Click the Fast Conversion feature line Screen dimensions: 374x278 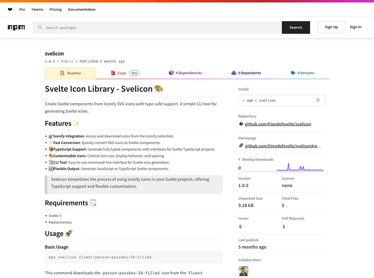104,143
